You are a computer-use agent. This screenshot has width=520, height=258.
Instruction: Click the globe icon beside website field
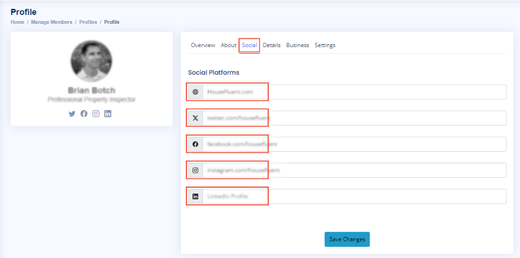pos(195,92)
